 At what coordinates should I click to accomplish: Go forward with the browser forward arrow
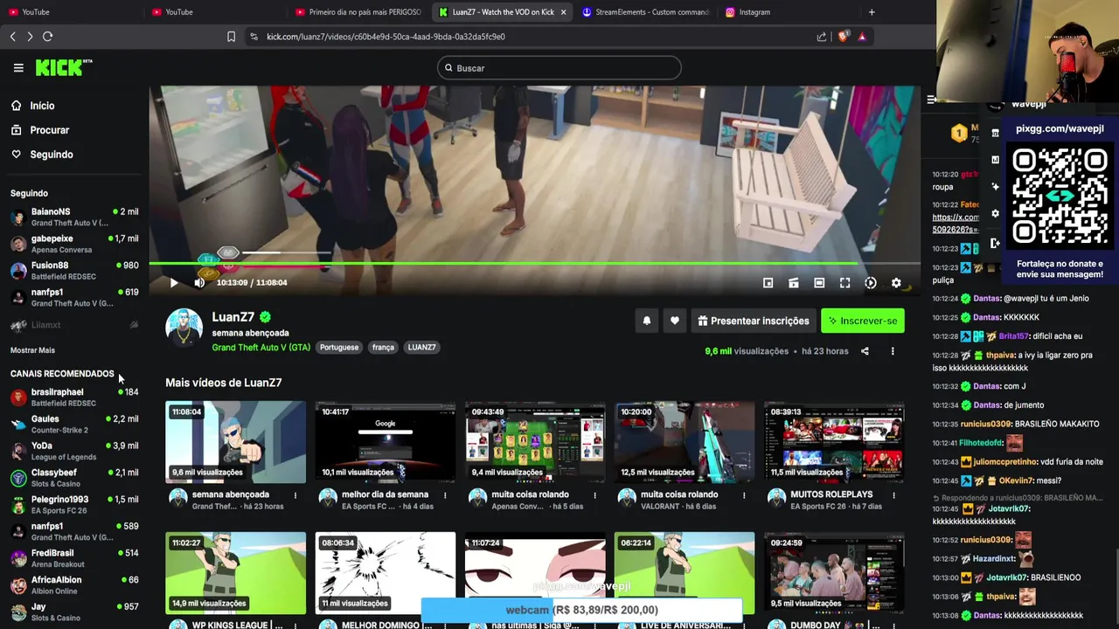[x=30, y=37]
